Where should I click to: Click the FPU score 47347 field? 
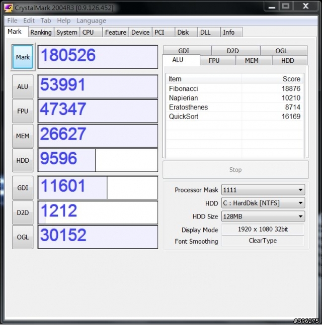(98, 111)
